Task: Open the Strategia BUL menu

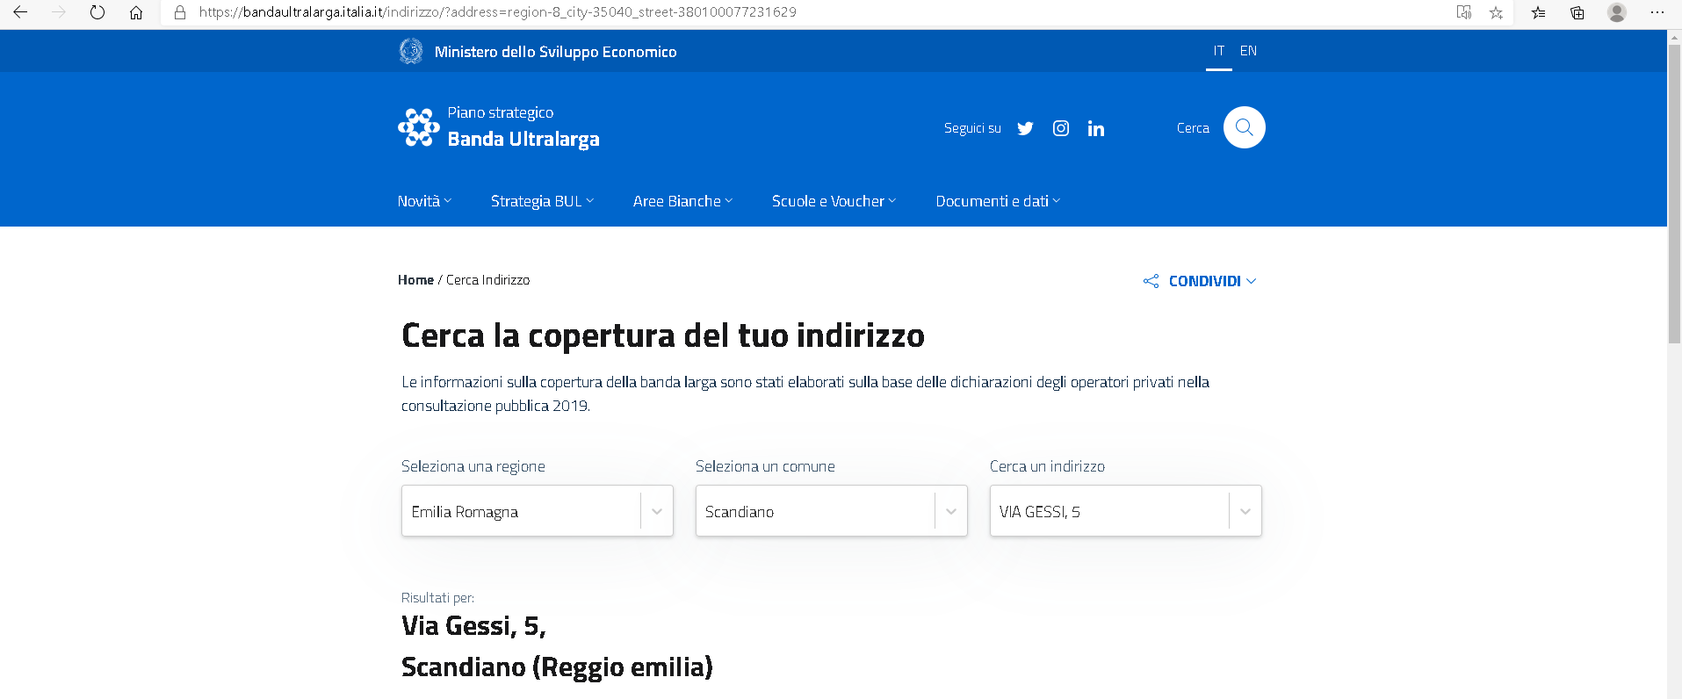Action: tap(541, 201)
